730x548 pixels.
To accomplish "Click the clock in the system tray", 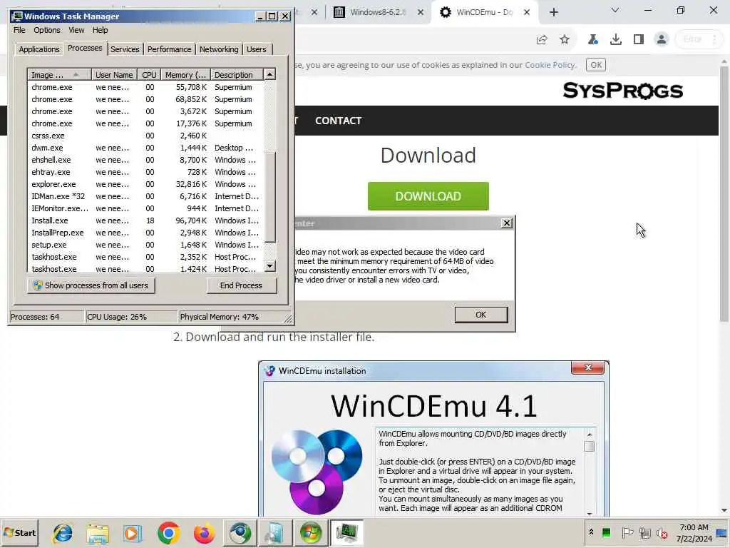I will [x=694, y=532].
